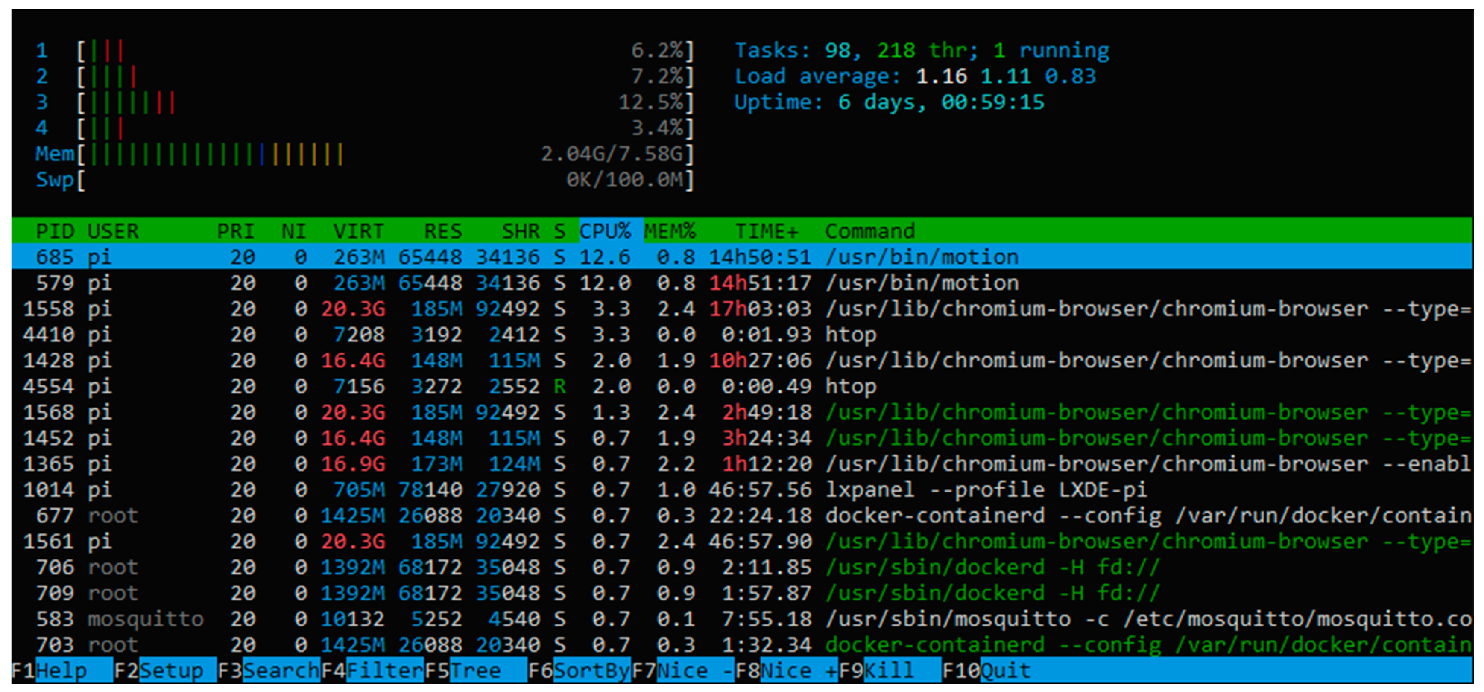This screenshot has height=692, width=1484.
Task: Sort processes by the VIRT column
Action: click(358, 231)
